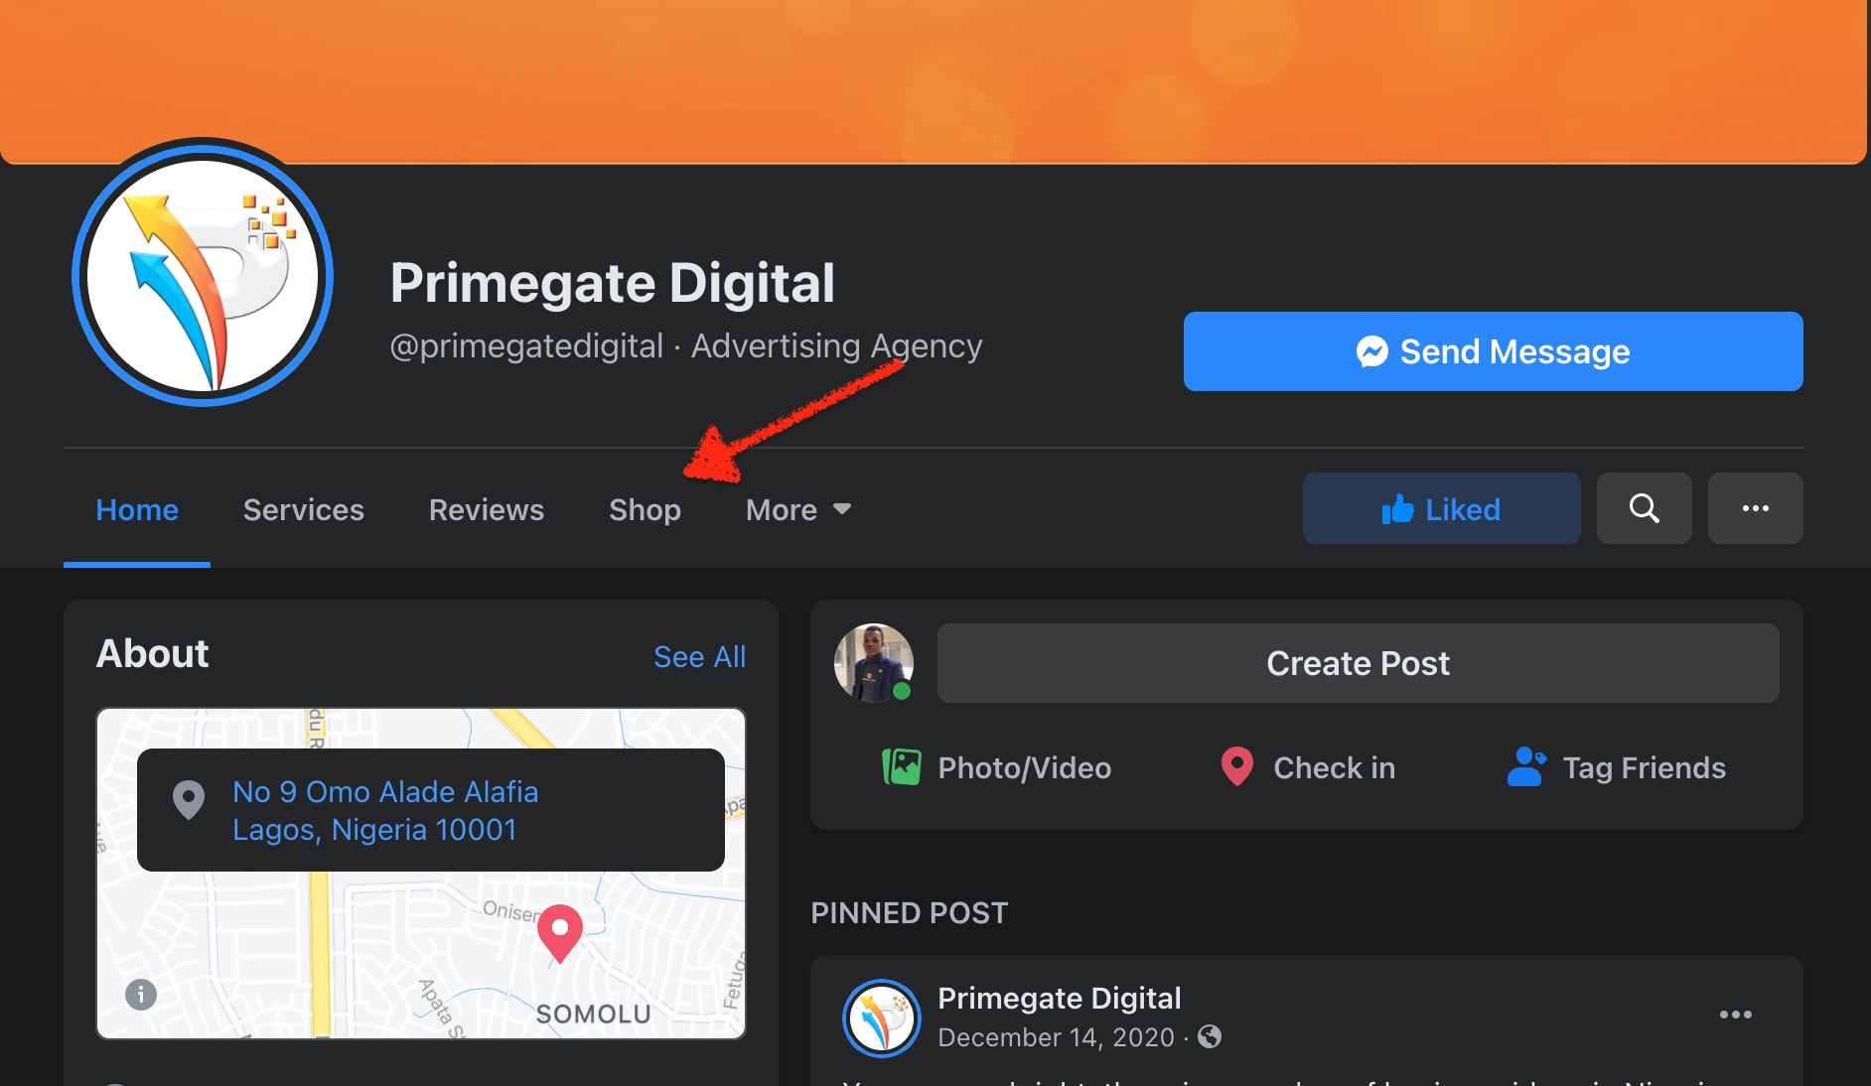Click the Create Post field
This screenshot has height=1086, width=1871.
tap(1358, 663)
